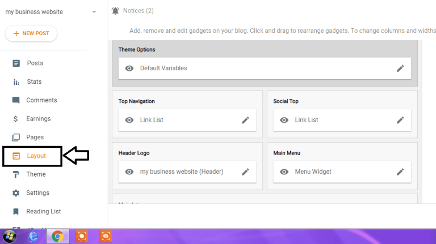Click the Theme Options section title
Image resolution: width=436 pixels, height=244 pixels.
click(x=137, y=50)
